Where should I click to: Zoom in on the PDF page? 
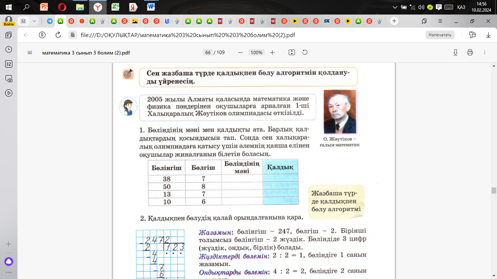tap(272, 52)
